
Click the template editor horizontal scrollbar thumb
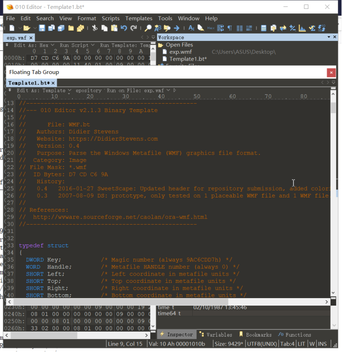[120, 302]
